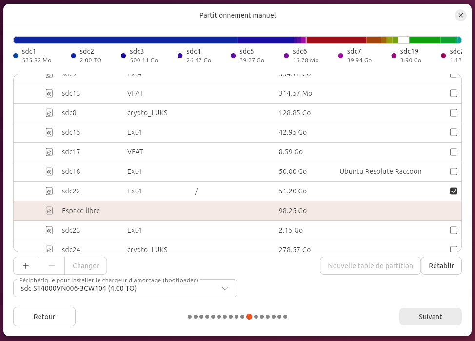Screen dimensions: 475x341
Task: Tick the format checkbox for sdc8
Action: click(454, 113)
